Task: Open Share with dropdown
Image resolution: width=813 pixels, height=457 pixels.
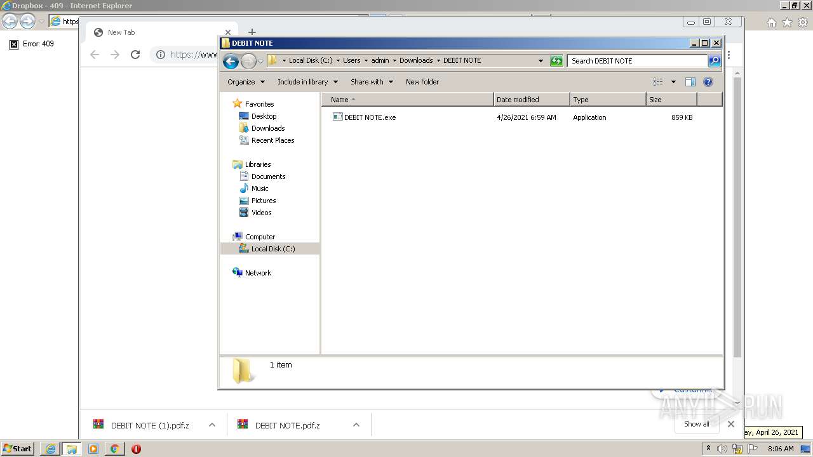Action: [372, 82]
